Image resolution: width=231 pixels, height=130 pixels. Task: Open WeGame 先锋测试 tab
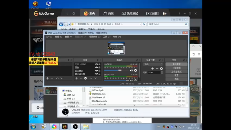click(130, 14)
